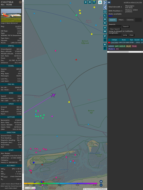Close the CHH7964 aircraft info panel

(20, 2)
